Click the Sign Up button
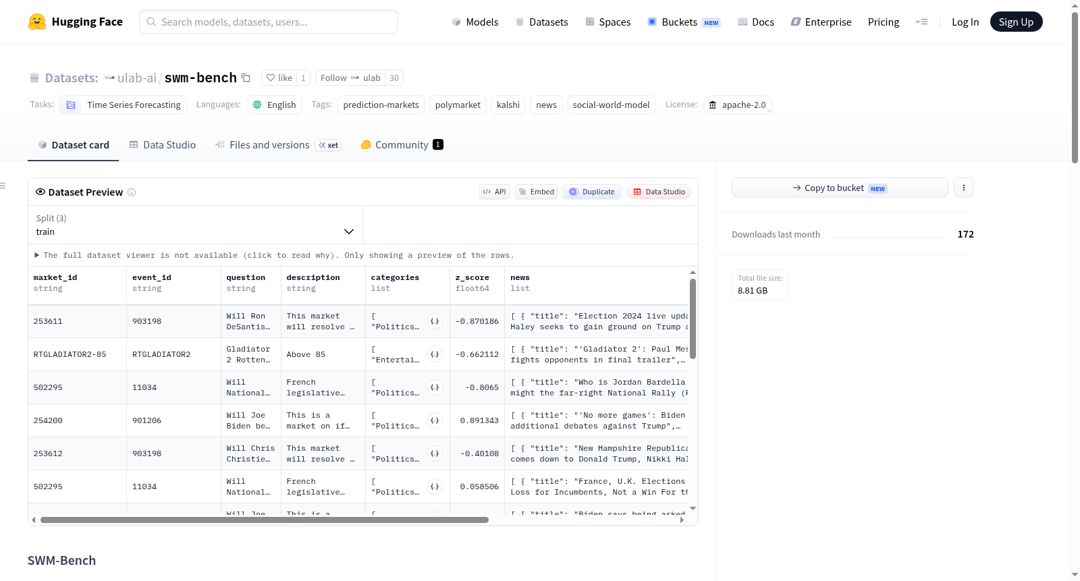Screen dimensions: 1080x581 pyautogui.click(x=1016, y=22)
